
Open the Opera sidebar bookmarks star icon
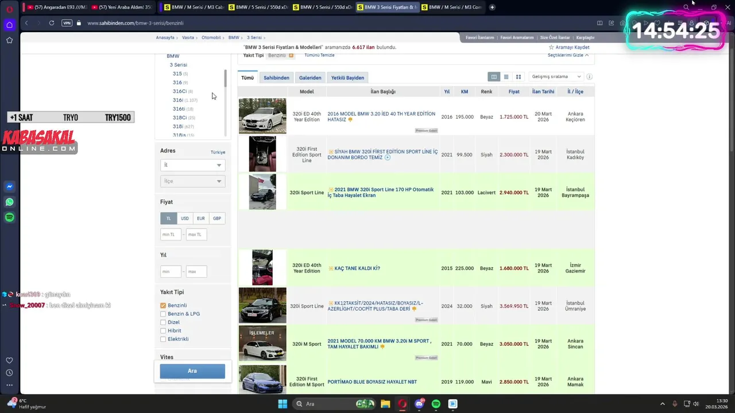pos(9,40)
